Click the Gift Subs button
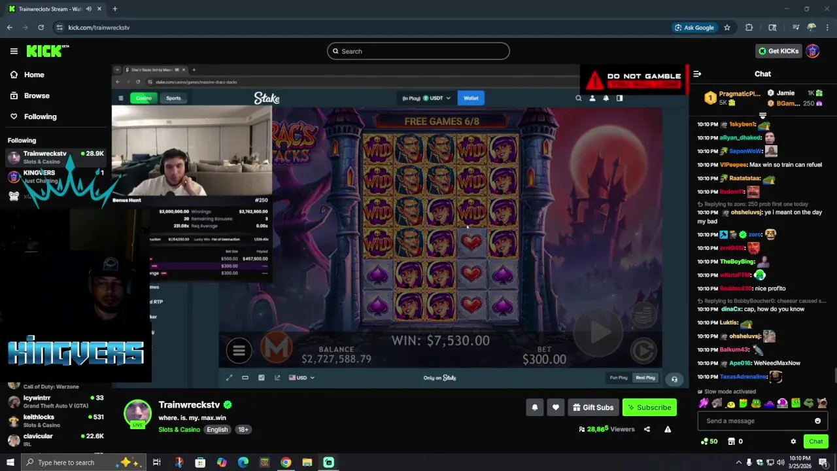The width and height of the screenshot is (837, 471). coord(593,408)
